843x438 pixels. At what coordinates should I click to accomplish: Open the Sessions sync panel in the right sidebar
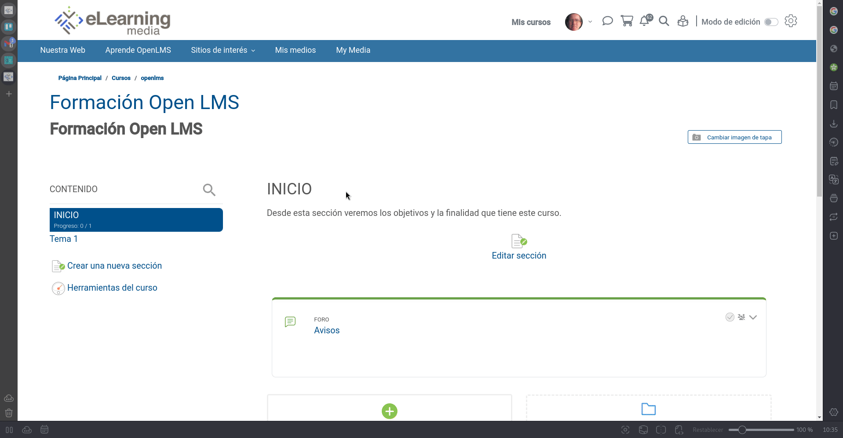(x=834, y=217)
